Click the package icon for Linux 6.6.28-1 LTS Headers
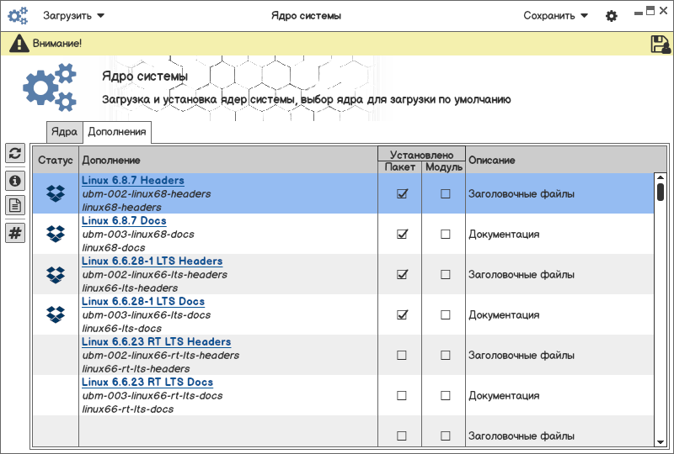The image size is (674, 454). tap(56, 274)
